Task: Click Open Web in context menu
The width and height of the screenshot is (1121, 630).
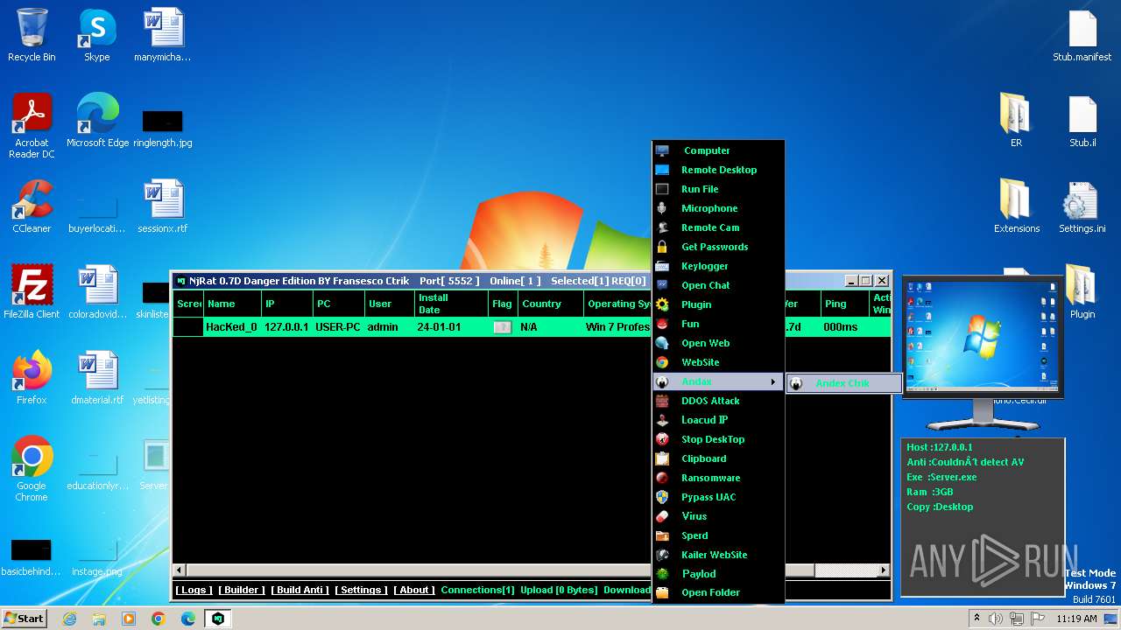Action: click(718, 343)
